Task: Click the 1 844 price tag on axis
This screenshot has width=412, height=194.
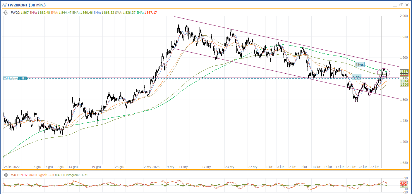Action: (404, 81)
